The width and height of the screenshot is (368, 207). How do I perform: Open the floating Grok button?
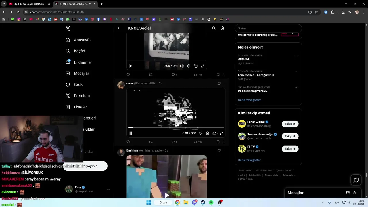click(x=356, y=180)
